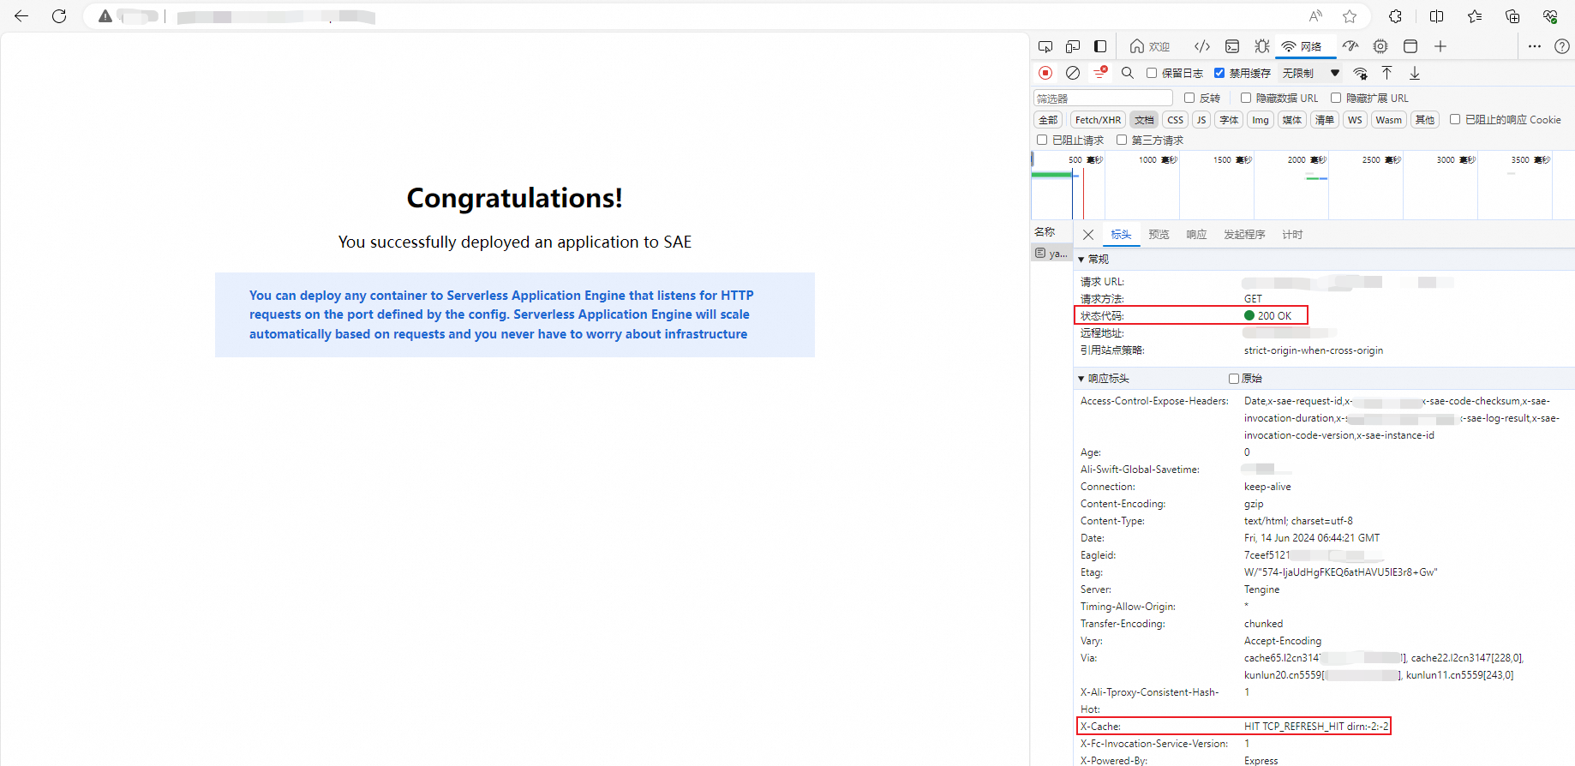The image size is (1575, 766).
Task: Toggle the network filter funnel icon
Action: click(x=1100, y=73)
